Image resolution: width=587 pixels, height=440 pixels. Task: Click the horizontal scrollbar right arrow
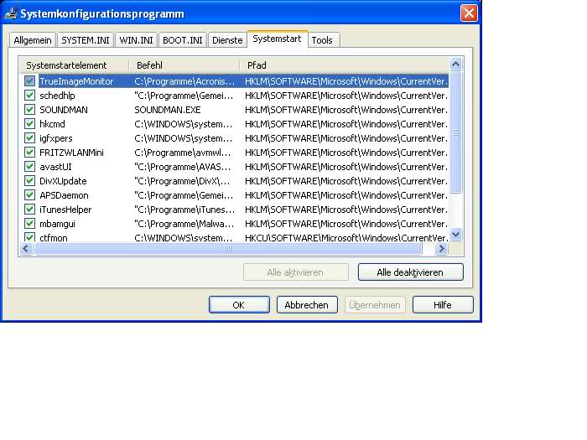[x=442, y=248]
